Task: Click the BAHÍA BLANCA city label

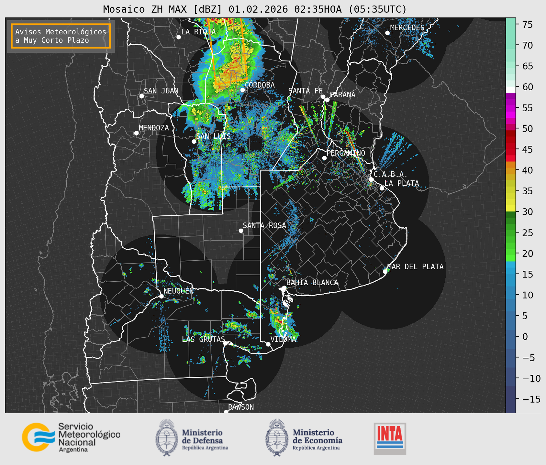Action: click(x=312, y=282)
